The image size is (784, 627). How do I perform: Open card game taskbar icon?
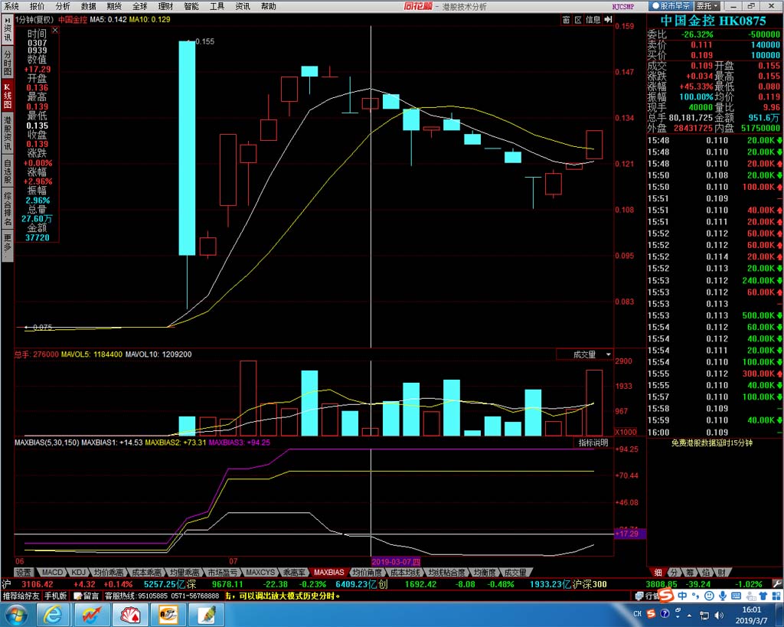(x=130, y=614)
